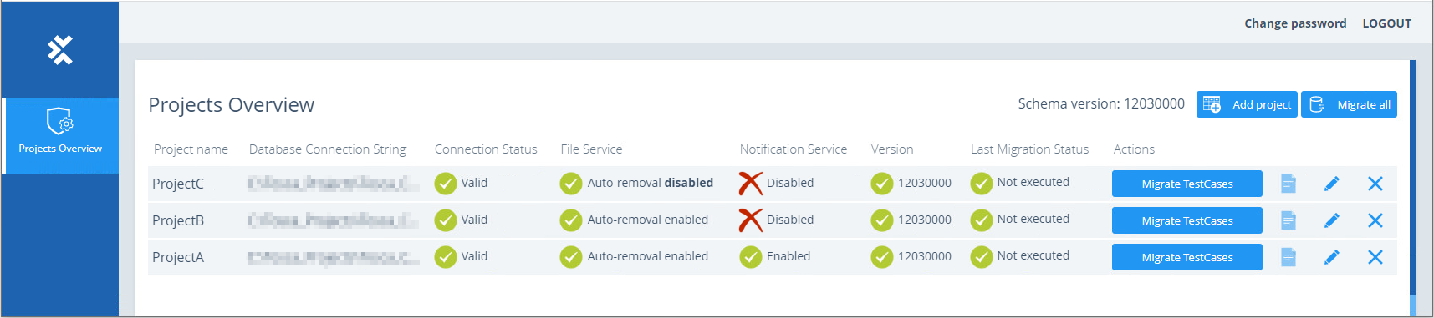Click the Add project button
The width and height of the screenshot is (1434, 318).
(1247, 104)
